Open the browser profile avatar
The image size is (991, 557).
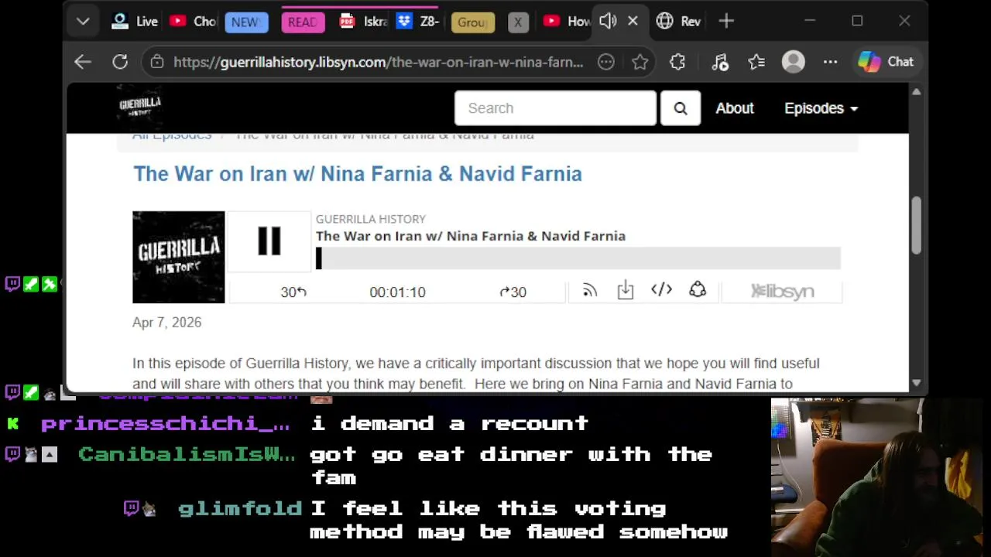794,62
